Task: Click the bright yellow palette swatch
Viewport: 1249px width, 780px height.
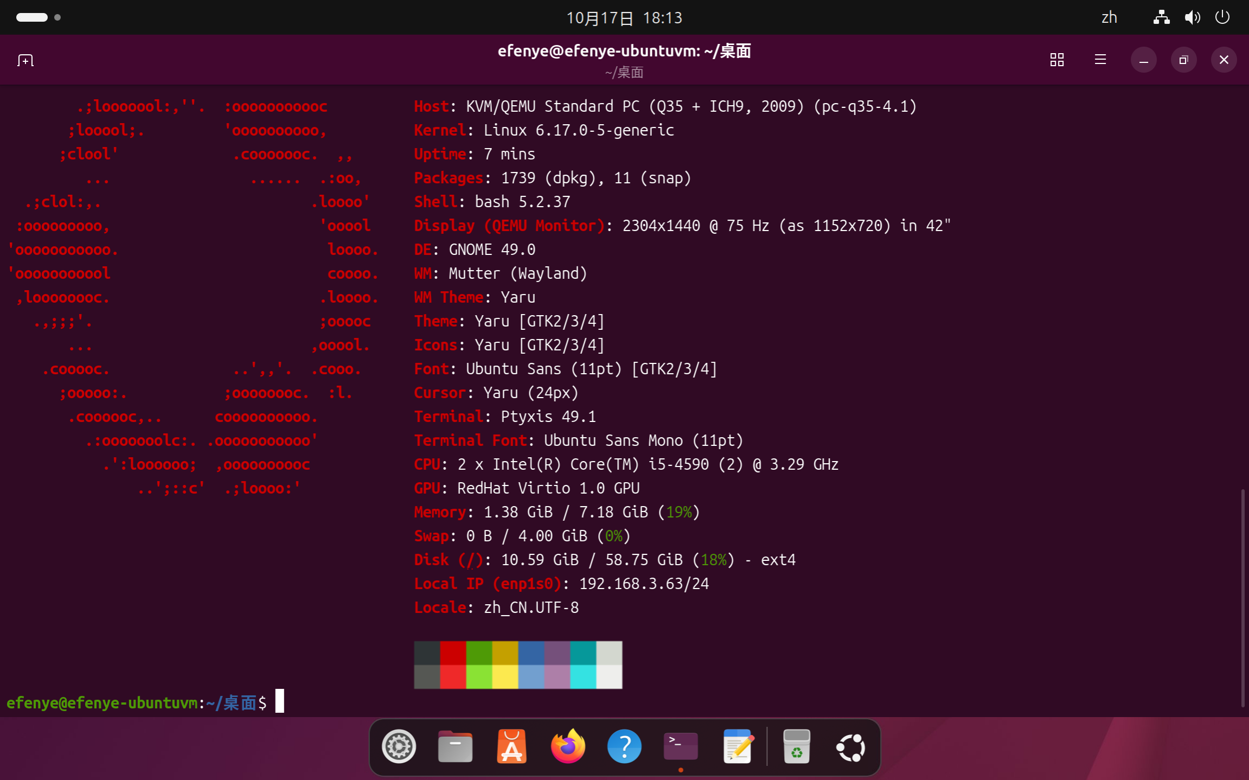Action: (x=505, y=677)
